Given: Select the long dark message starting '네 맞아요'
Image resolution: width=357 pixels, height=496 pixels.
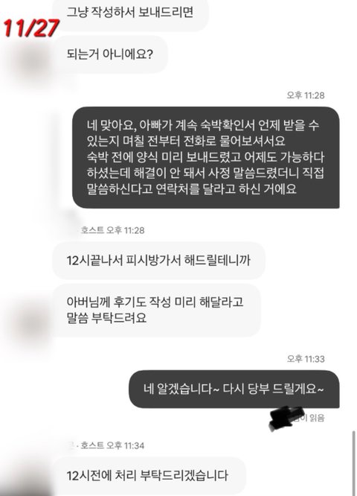Looking at the screenshot, I should (206, 157).
